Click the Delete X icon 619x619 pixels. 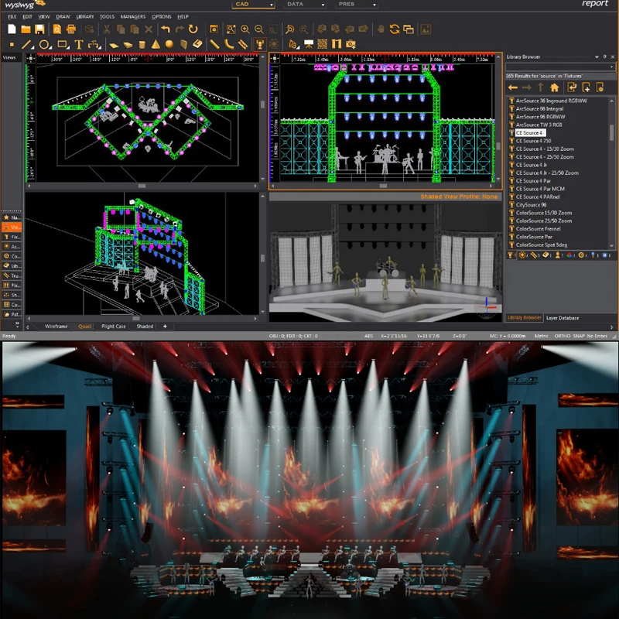coord(149,29)
